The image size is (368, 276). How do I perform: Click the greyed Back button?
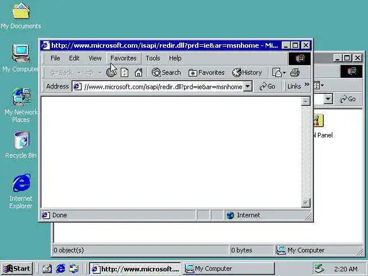62,73
